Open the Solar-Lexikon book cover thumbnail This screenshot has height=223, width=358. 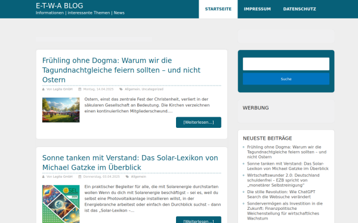(61, 204)
